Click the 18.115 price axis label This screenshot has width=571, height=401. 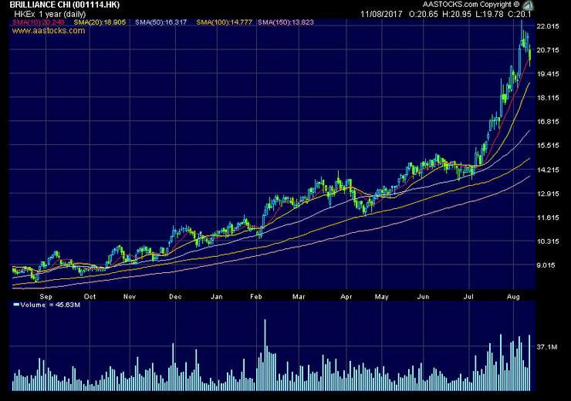tap(548, 98)
